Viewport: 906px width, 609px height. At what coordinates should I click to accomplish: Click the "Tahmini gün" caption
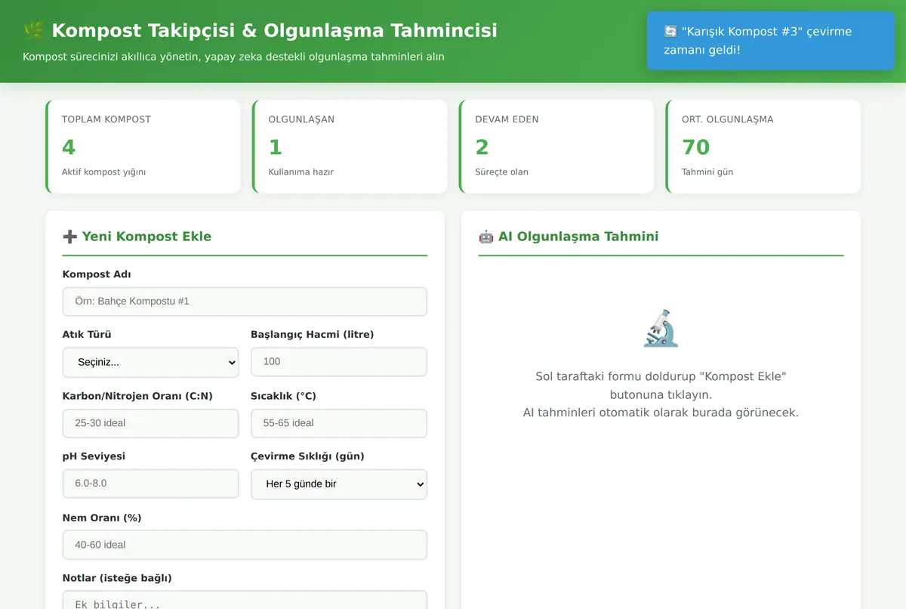(707, 172)
